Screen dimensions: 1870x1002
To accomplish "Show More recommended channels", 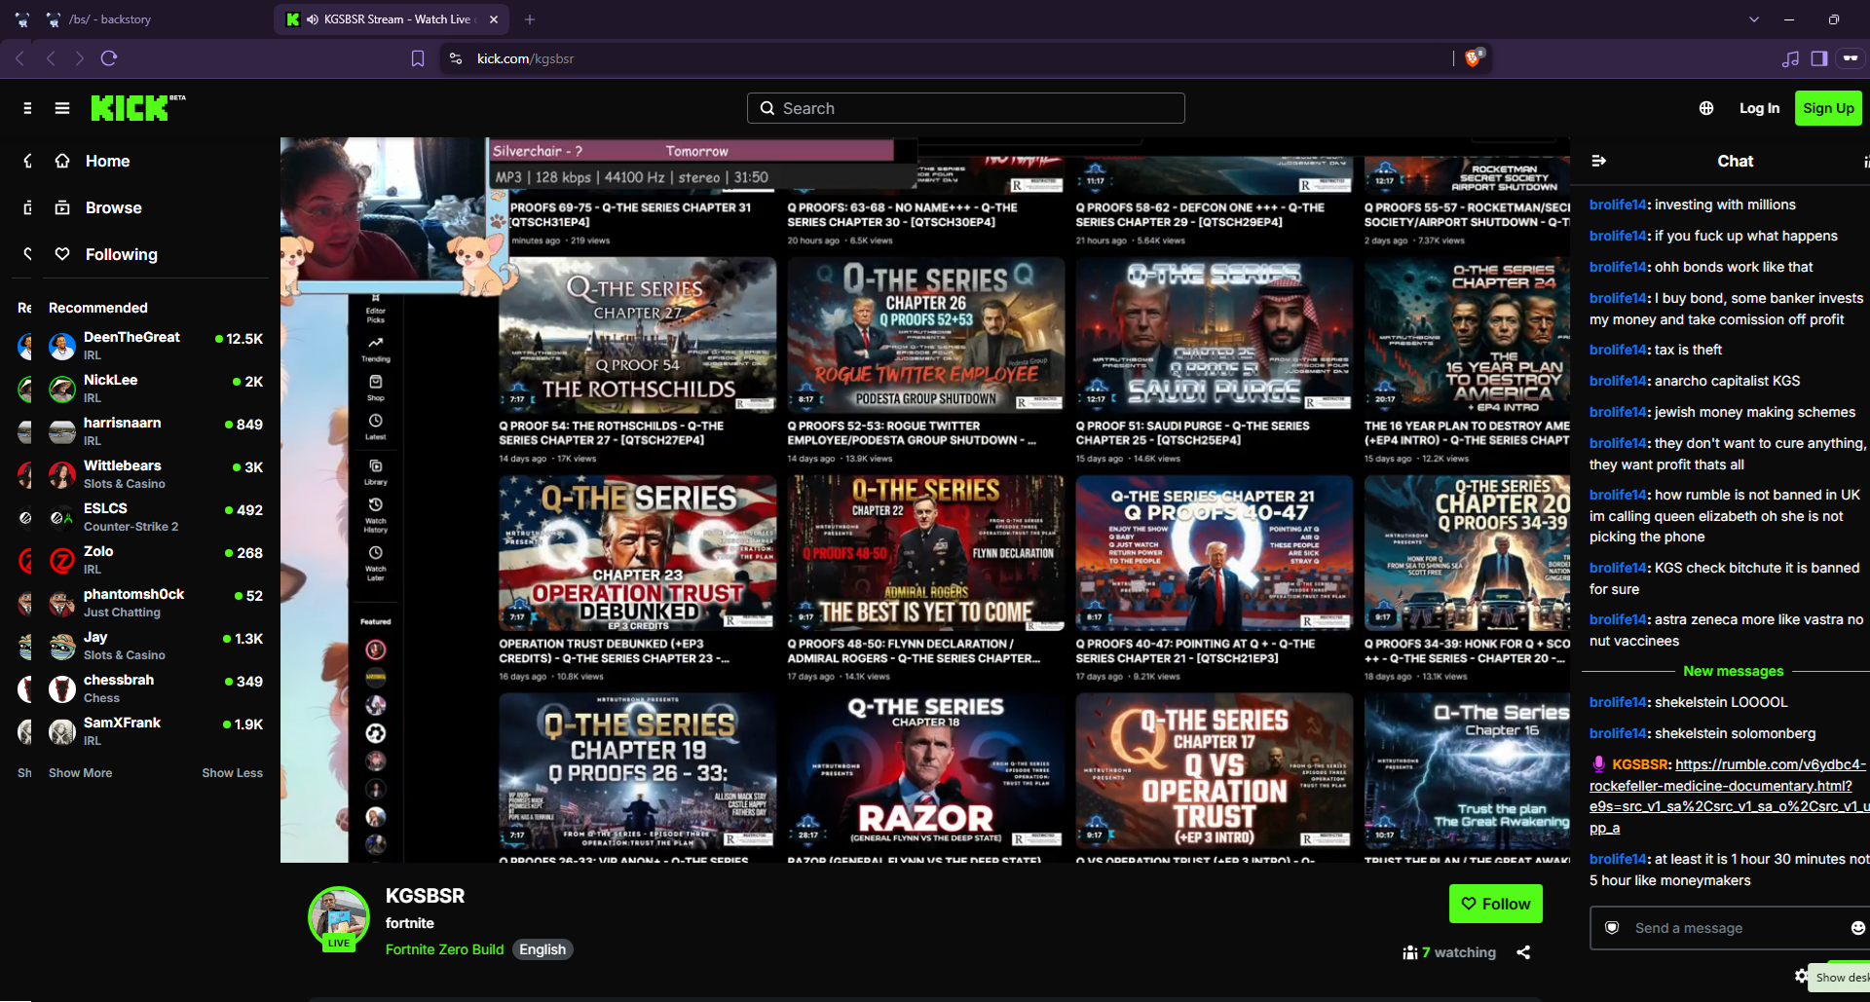I will point(80,773).
